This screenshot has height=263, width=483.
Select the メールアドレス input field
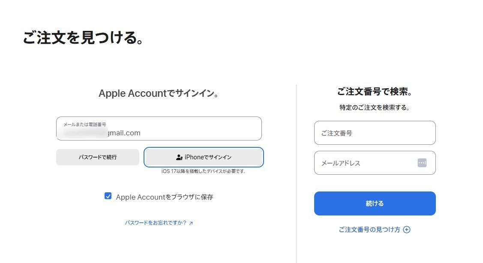364,163
